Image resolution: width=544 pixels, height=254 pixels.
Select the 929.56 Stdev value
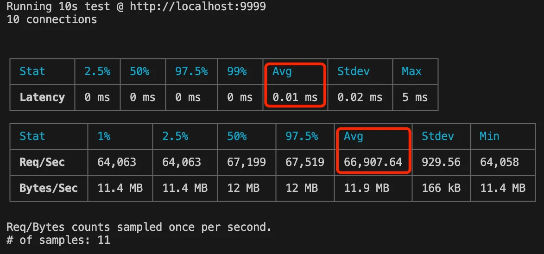click(x=441, y=162)
